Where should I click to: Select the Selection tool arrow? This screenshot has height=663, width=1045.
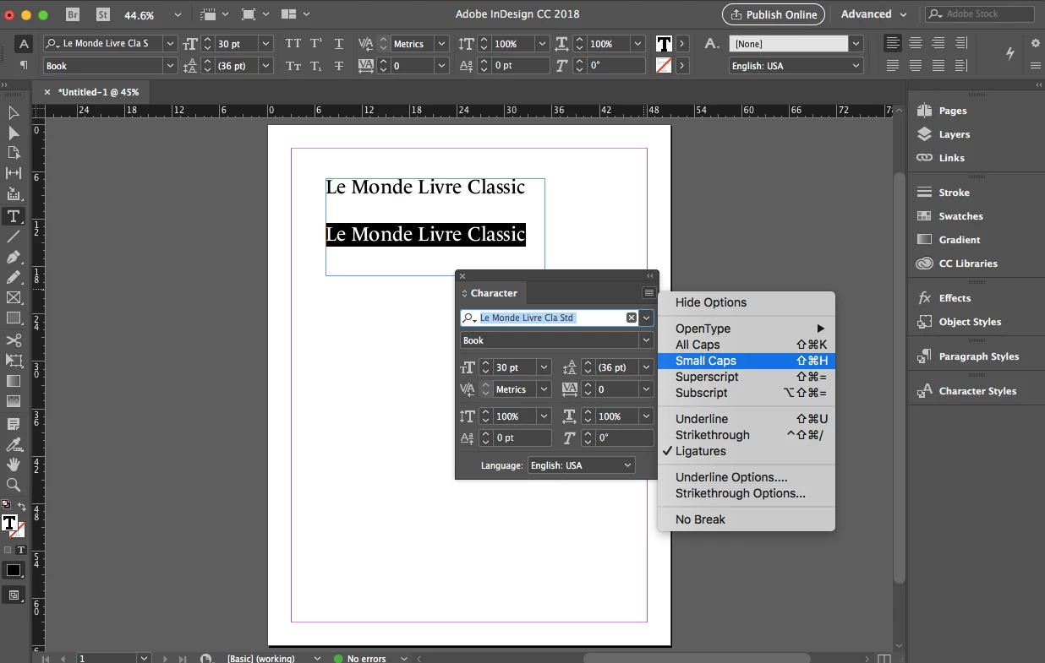pos(14,112)
